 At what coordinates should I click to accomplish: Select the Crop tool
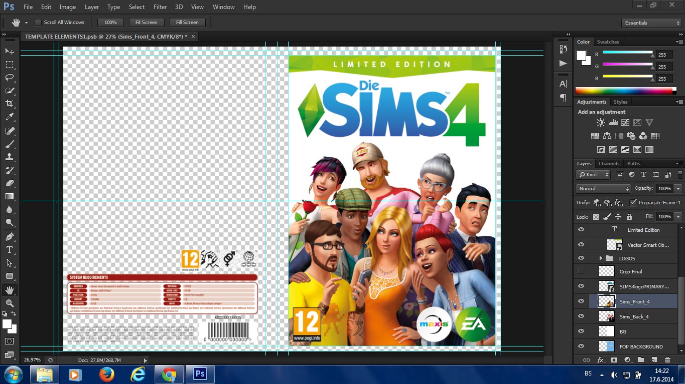[x=9, y=104]
